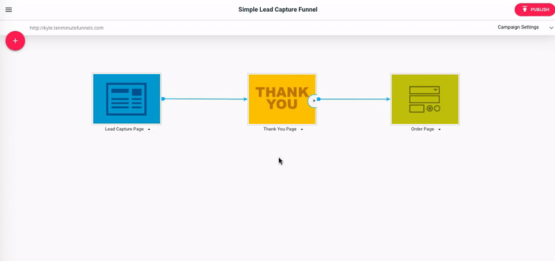This screenshot has width=555, height=261.
Task: Click the Simple Lead Capture Funnel title
Action: click(278, 10)
